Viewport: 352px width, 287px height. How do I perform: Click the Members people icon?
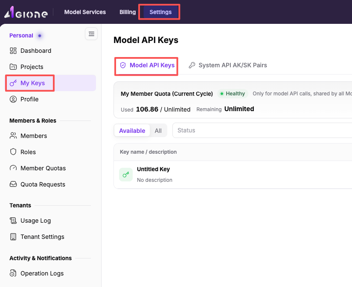point(13,136)
